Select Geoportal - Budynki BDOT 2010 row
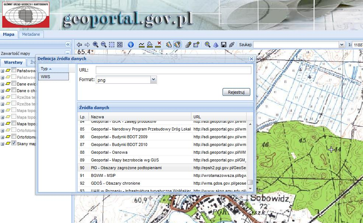Viewport: 363px width, 223px height. (162, 144)
